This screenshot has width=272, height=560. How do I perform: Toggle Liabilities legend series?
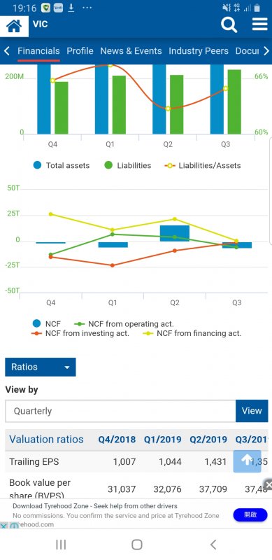pyautogui.click(x=127, y=165)
